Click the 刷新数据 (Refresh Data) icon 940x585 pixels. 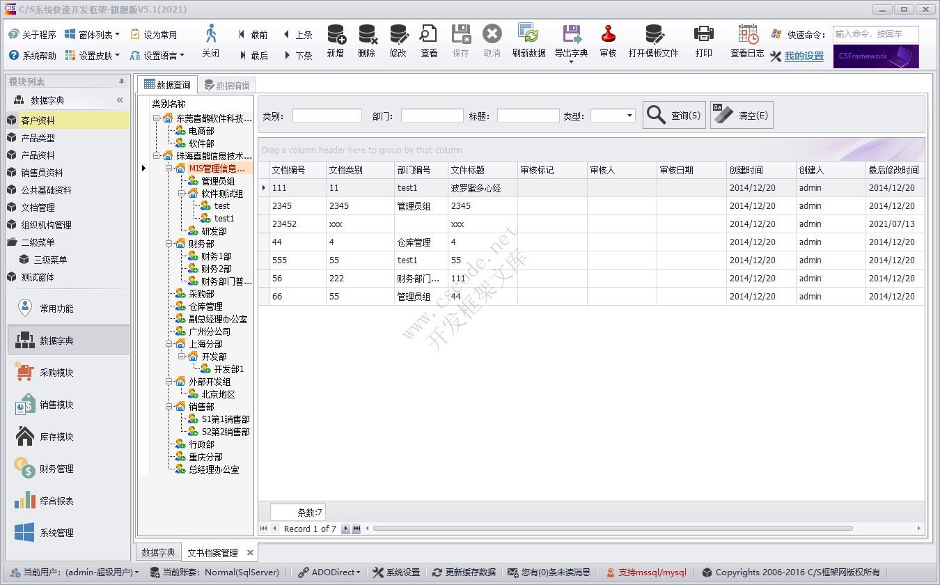tap(528, 40)
